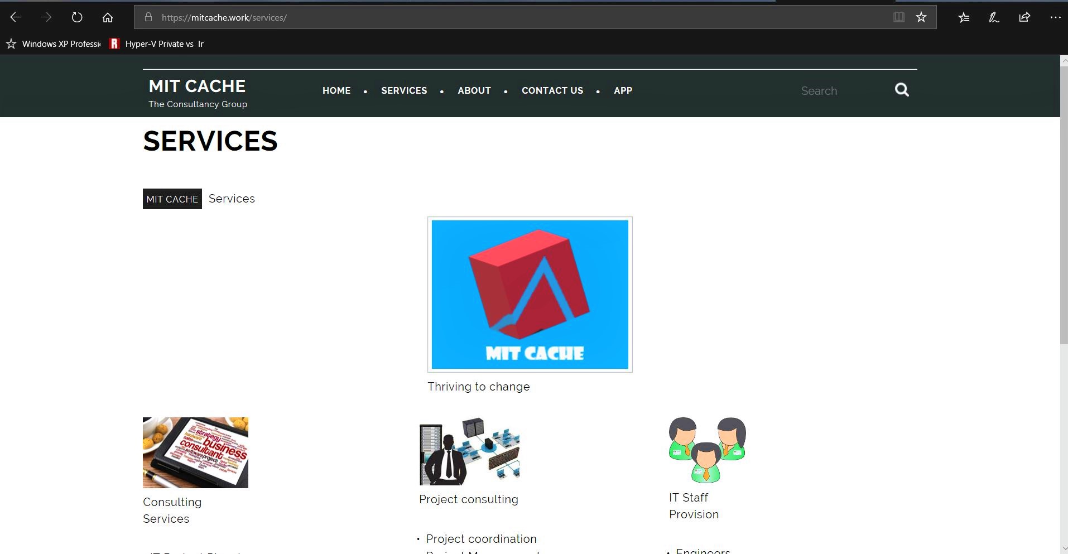The image size is (1068, 554).
Task: Click The Consultancy Group tagline
Action: (198, 104)
